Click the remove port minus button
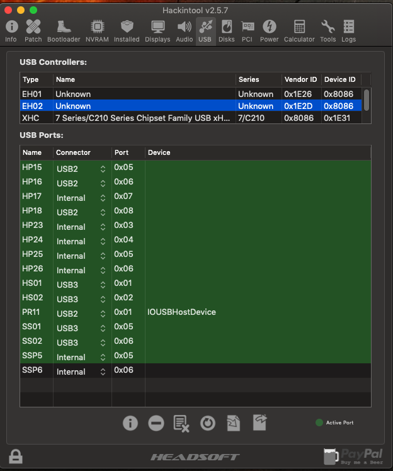 [156, 423]
